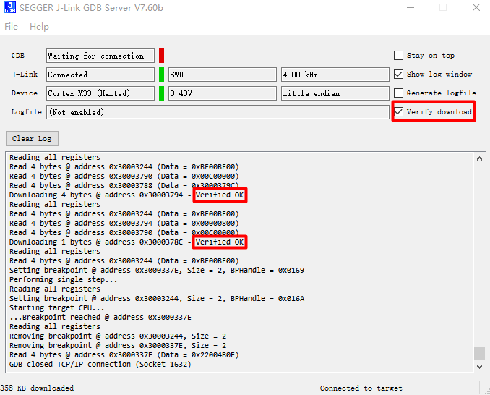Open the Help menu
This screenshot has width=490, height=395.
pos(39,27)
